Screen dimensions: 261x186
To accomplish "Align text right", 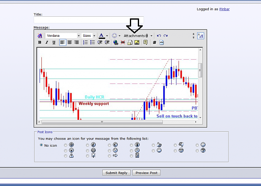I will pyautogui.click(x=76, y=43).
